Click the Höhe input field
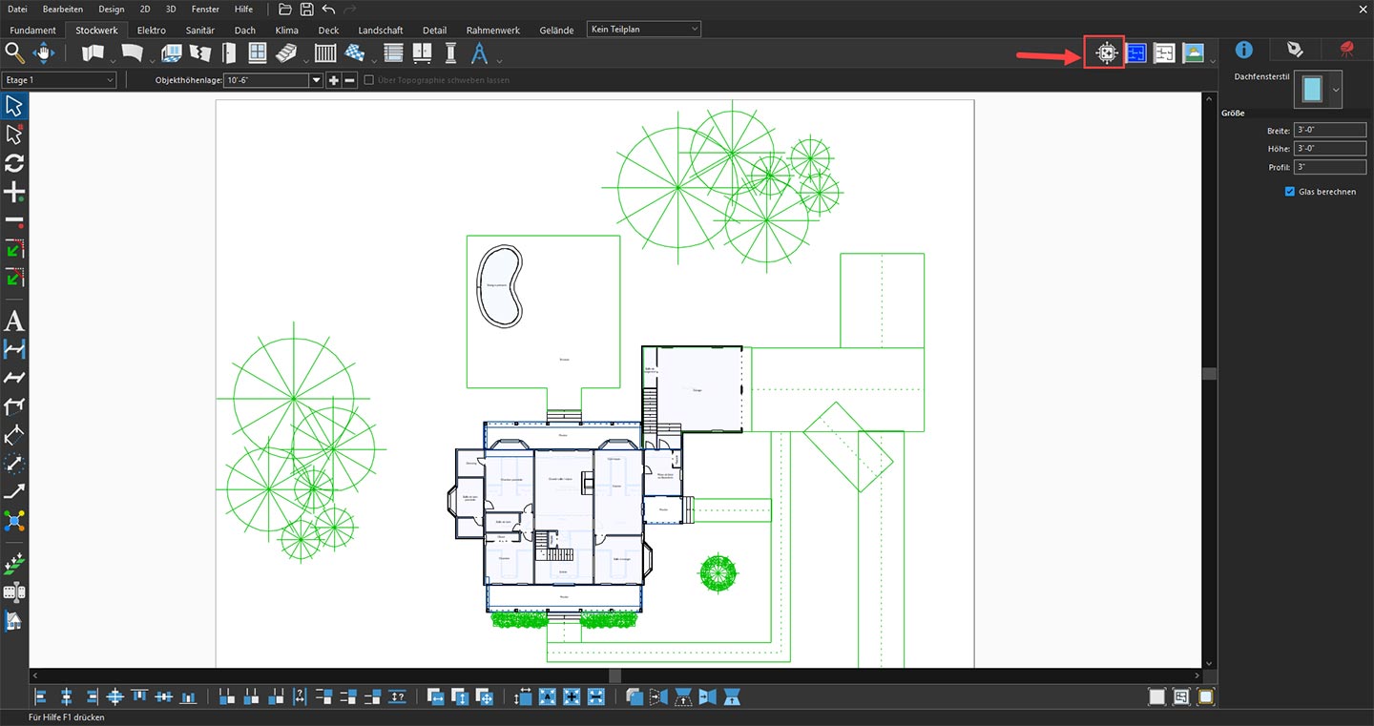The width and height of the screenshot is (1374, 726). click(1330, 149)
